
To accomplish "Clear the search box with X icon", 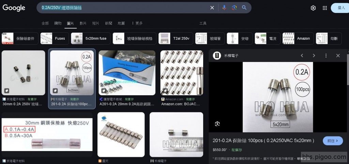I will 212,8.
